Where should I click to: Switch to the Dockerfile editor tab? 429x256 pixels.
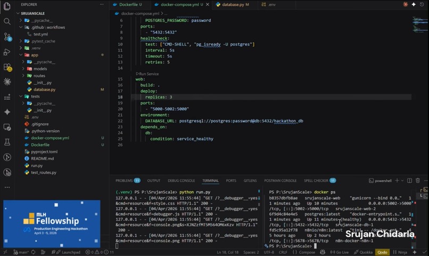[x=130, y=4]
